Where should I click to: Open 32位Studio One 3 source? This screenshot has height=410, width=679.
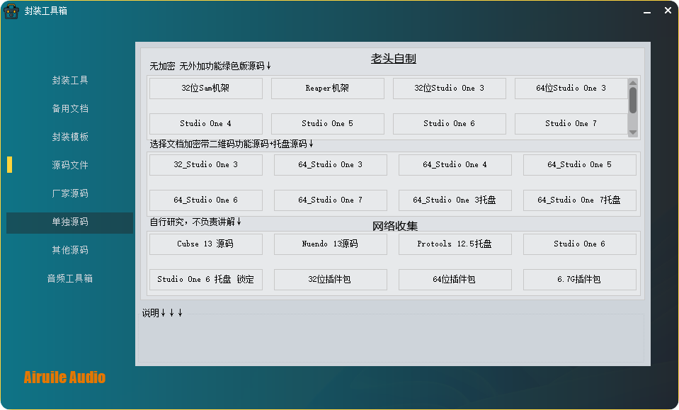point(449,89)
